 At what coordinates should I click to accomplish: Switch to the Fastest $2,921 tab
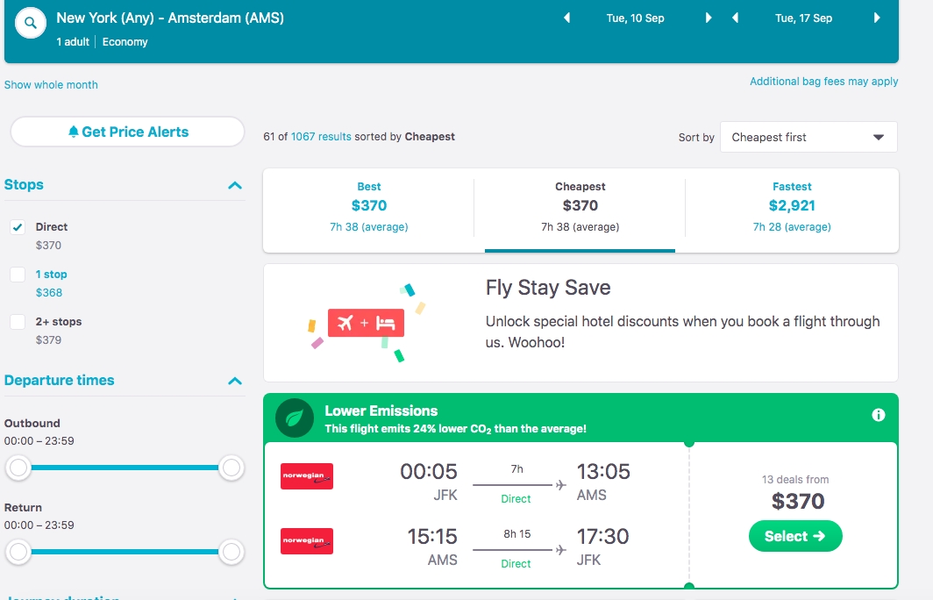[792, 206]
